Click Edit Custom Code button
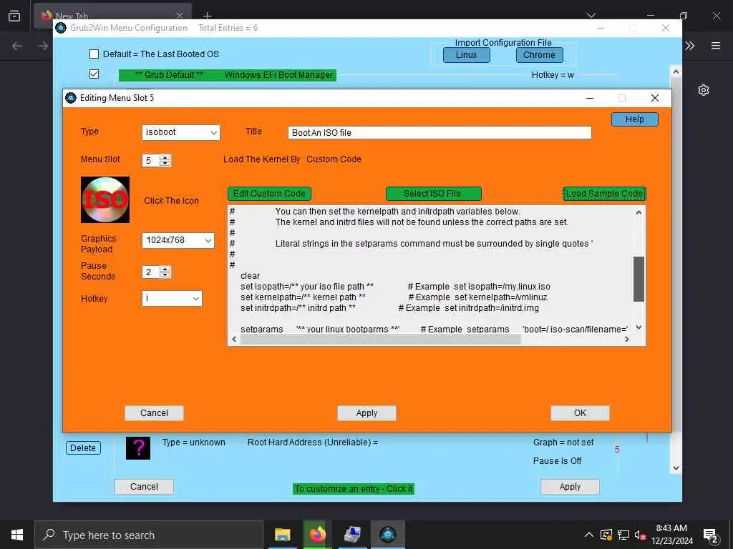 click(269, 194)
